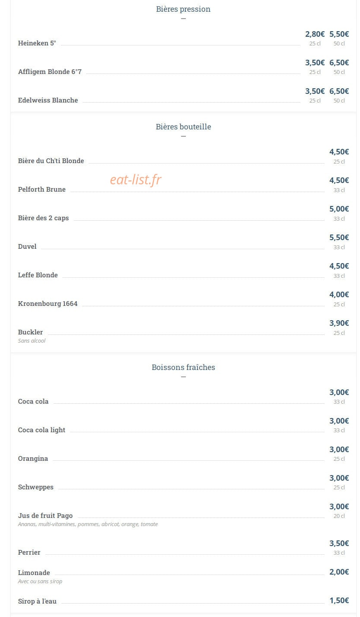Select the Heineken 5° menu item
Viewport: 360px width, 617px height.
37,43
